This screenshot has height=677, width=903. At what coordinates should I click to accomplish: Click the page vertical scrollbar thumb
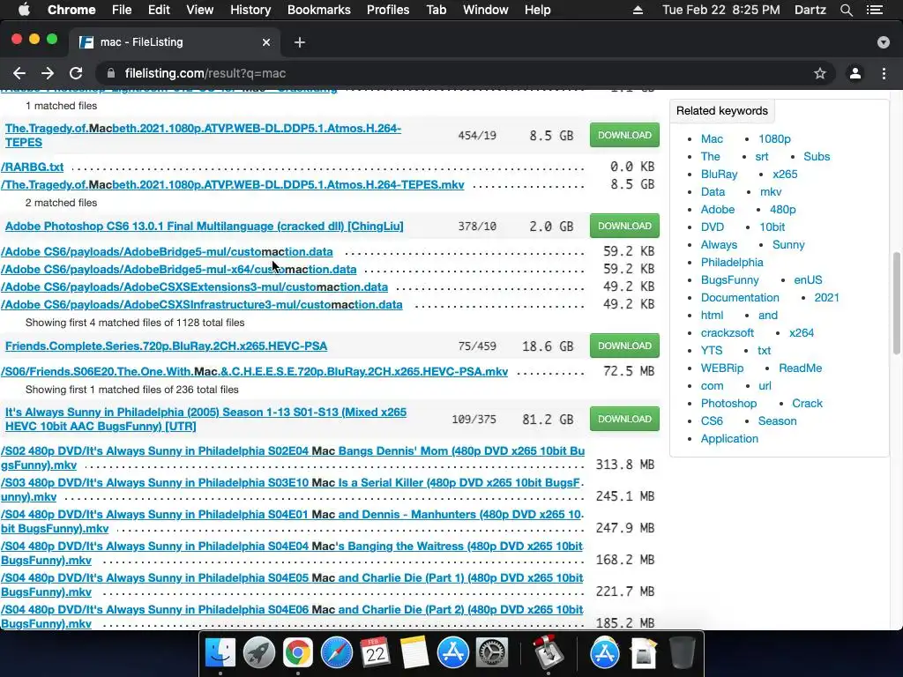[x=897, y=303]
